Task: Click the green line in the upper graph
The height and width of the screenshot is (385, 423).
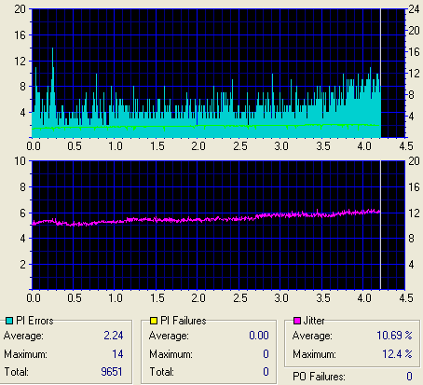Action: click(x=206, y=126)
